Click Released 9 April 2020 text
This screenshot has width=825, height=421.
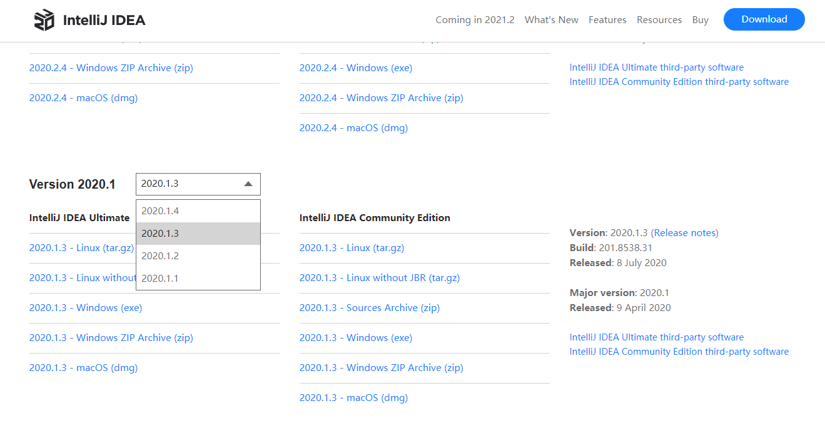(x=620, y=308)
